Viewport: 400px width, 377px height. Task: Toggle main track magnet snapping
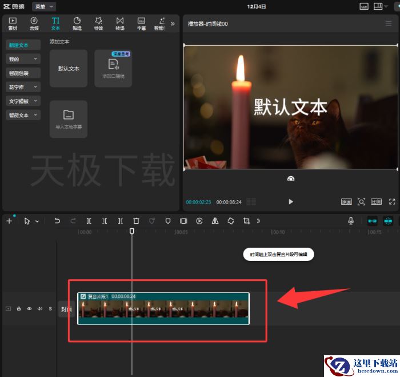[372, 221]
